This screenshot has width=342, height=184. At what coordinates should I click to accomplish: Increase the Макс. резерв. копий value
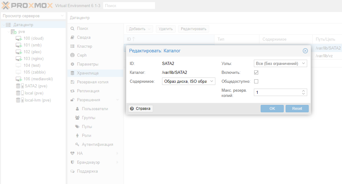(303, 91)
